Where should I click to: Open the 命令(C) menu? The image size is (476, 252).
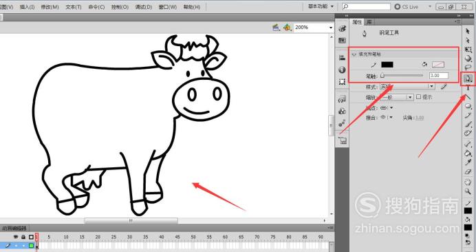[x=96, y=7]
